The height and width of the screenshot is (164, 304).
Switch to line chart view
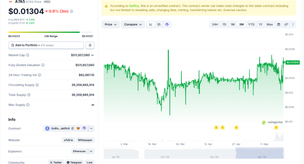[151, 24]
